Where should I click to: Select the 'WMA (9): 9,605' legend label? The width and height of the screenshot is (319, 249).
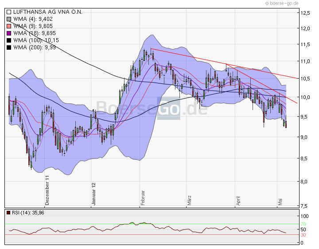33,26
